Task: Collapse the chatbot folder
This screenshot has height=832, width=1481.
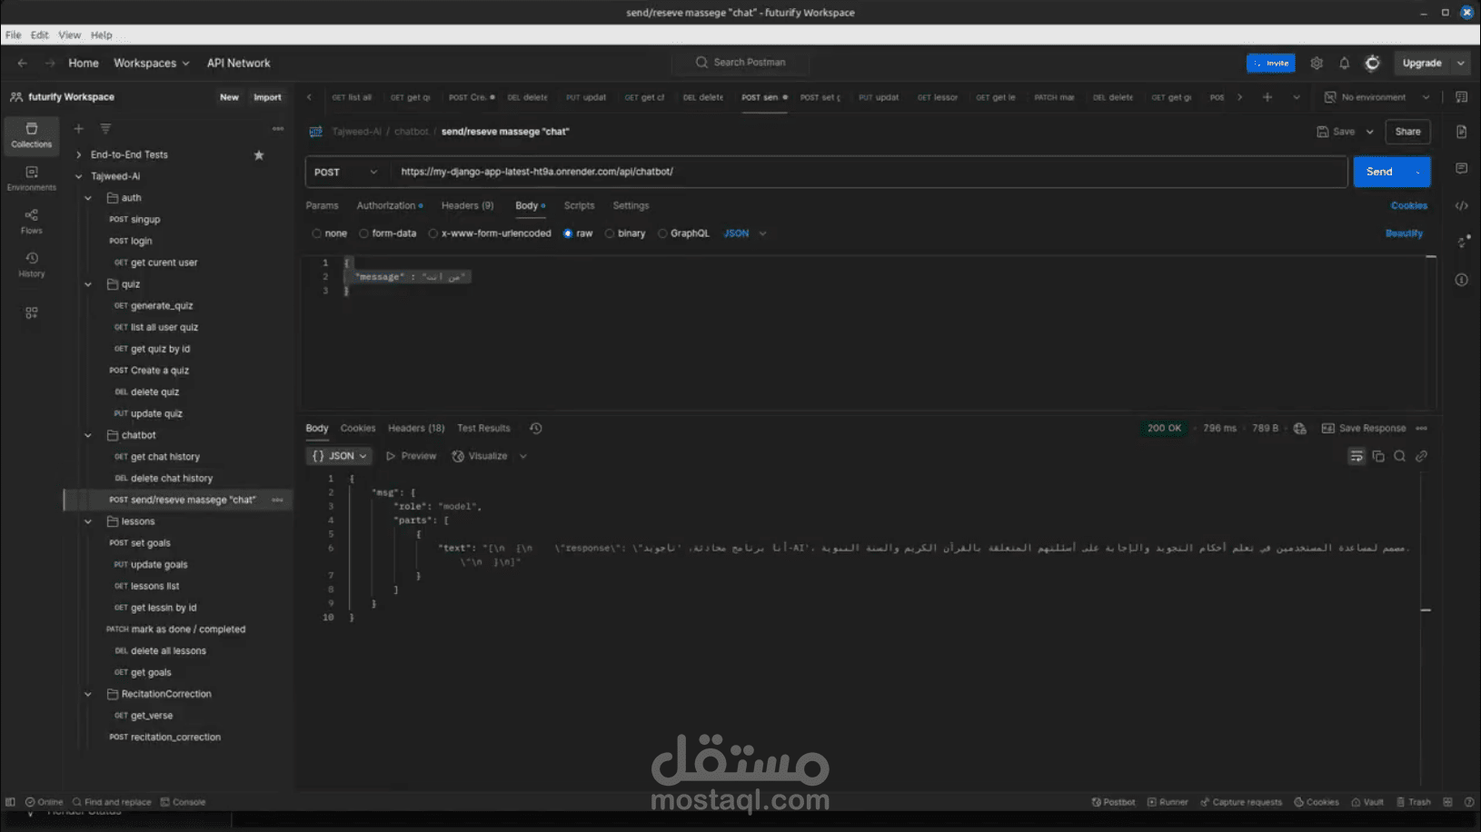Action: pos(88,436)
